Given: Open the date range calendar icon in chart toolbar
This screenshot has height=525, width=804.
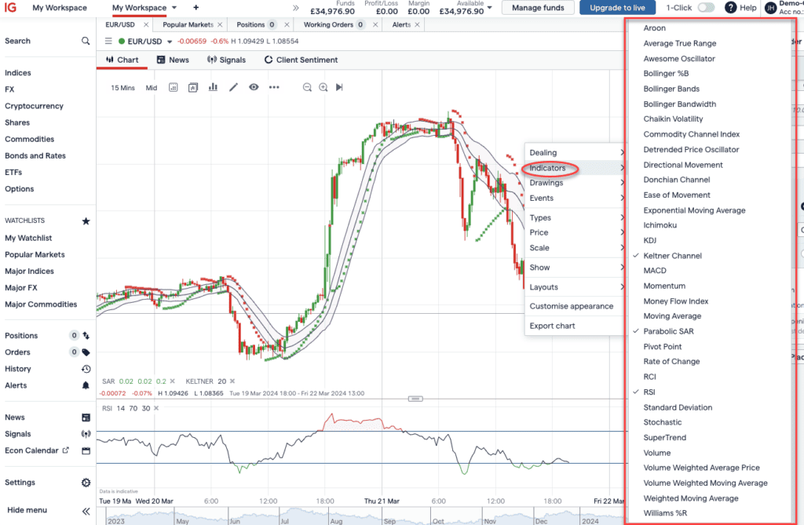Looking at the screenshot, I should click(174, 88).
